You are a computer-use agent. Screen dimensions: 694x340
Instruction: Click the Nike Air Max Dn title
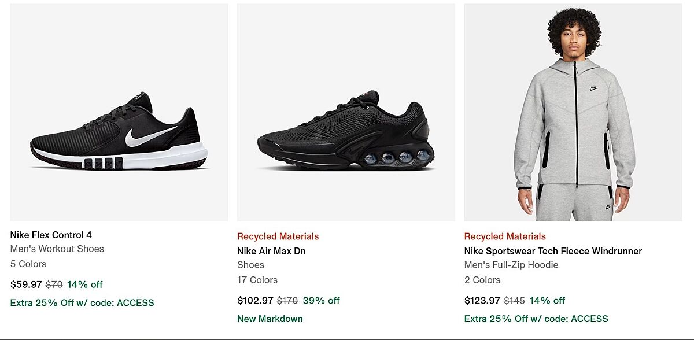click(x=271, y=251)
